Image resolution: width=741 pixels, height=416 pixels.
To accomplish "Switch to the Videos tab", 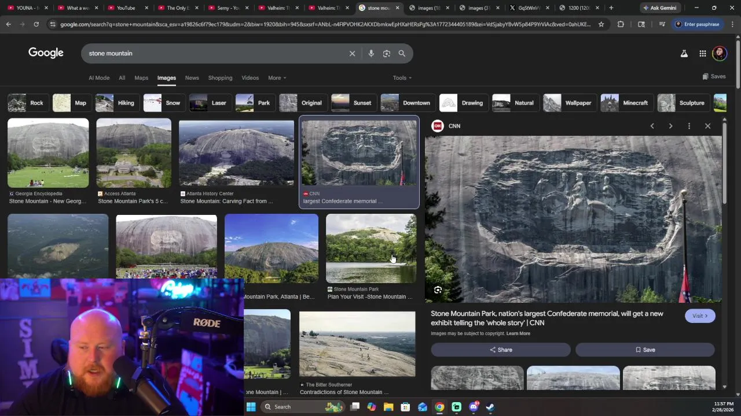I will pyautogui.click(x=250, y=78).
